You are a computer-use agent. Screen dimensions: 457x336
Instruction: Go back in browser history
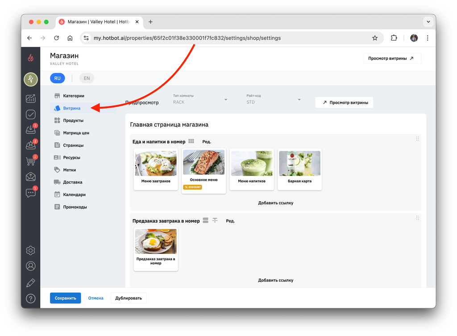29,38
